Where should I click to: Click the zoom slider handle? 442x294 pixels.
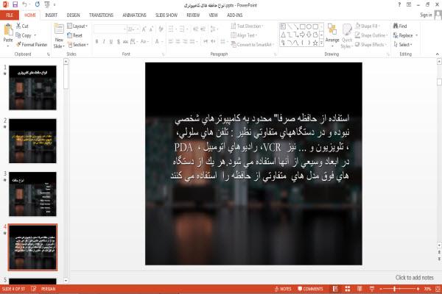pos(395,289)
